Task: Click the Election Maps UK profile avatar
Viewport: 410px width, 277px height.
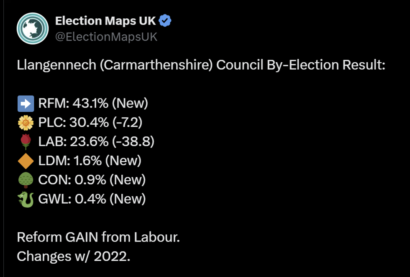Action: [x=33, y=28]
